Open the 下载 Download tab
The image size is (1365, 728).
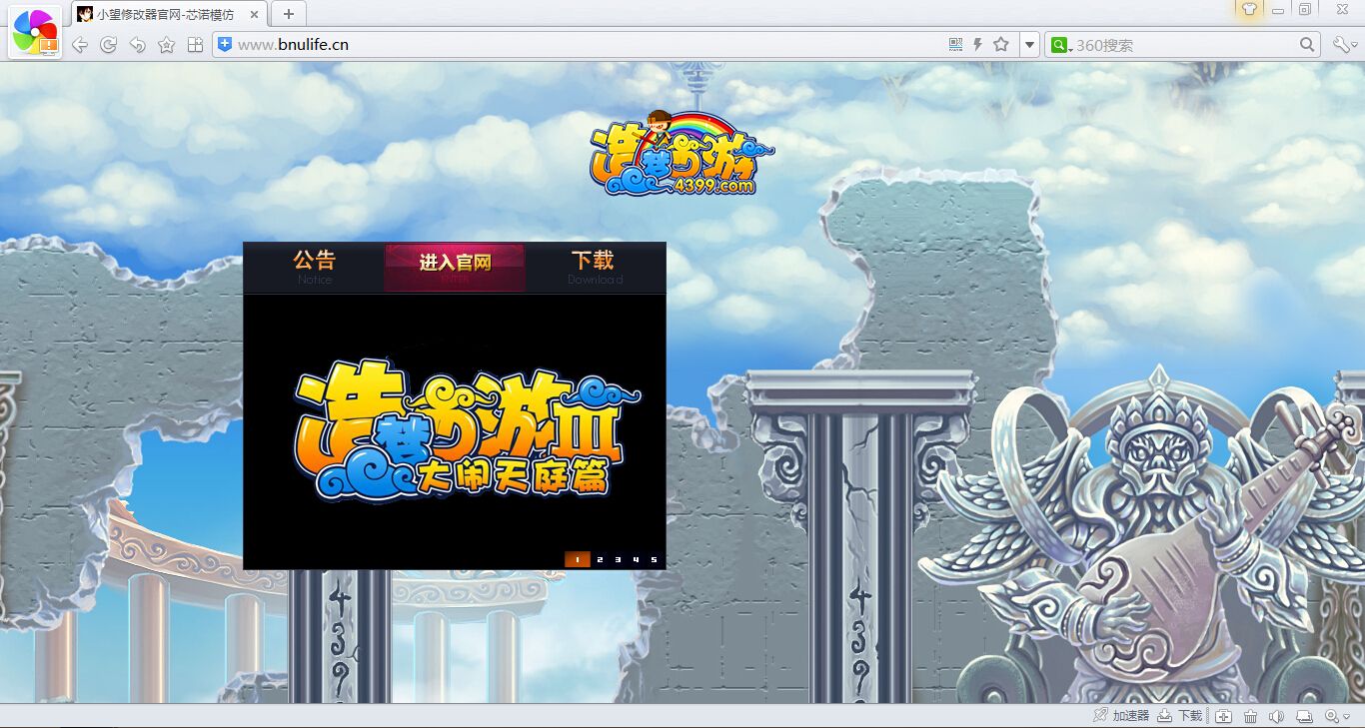click(x=596, y=267)
